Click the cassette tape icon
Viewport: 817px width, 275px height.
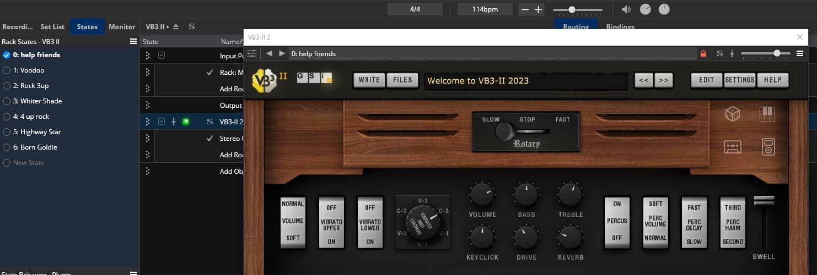click(x=733, y=147)
